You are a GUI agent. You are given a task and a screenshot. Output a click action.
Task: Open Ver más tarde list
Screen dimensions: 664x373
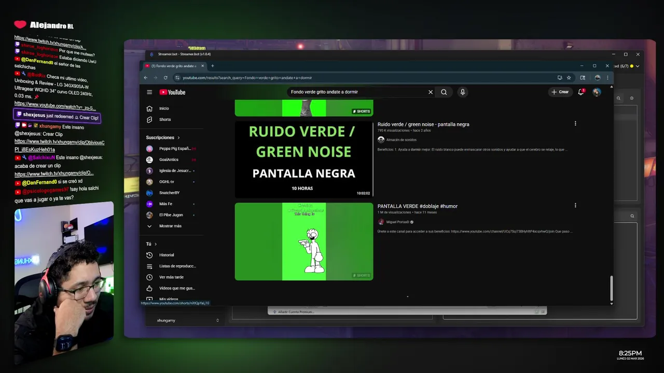coord(171,277)
